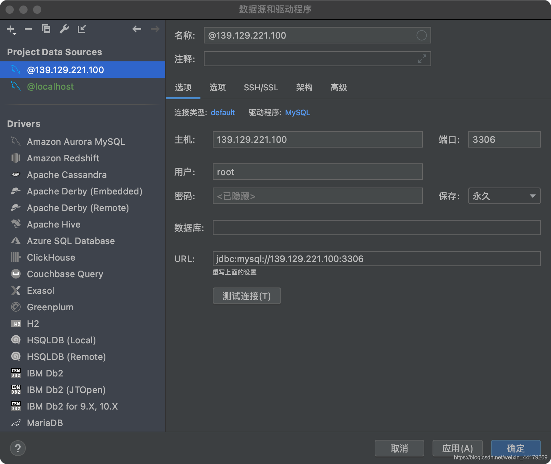Image resolution: width=551 pixels, height=464 pixels.
Task: Select @139.129.221.100 data source
Action: pos(83,70)
